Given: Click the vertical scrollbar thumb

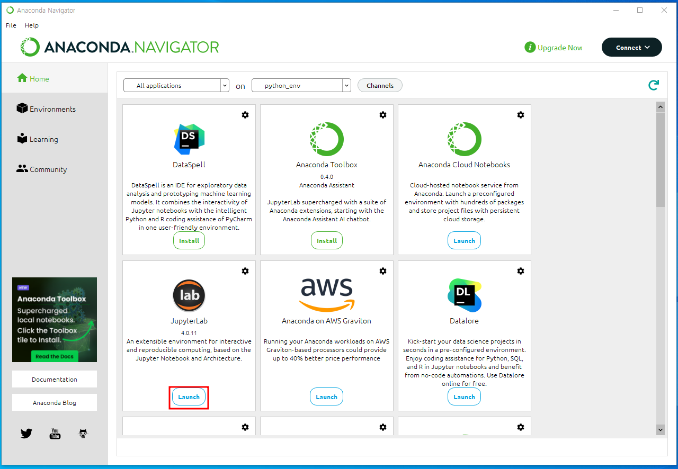Looking at the screenshot, I should point(661,159).
